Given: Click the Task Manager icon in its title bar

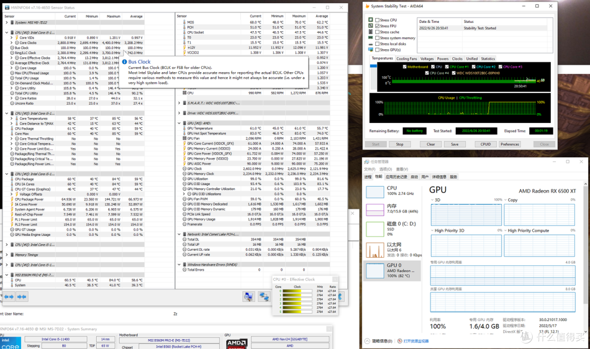Looking at the screenshot, I should 367,162.
